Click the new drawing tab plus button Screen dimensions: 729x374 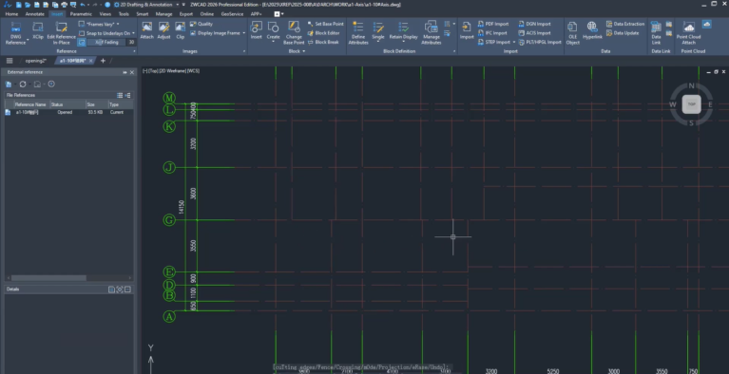point(103,61)
